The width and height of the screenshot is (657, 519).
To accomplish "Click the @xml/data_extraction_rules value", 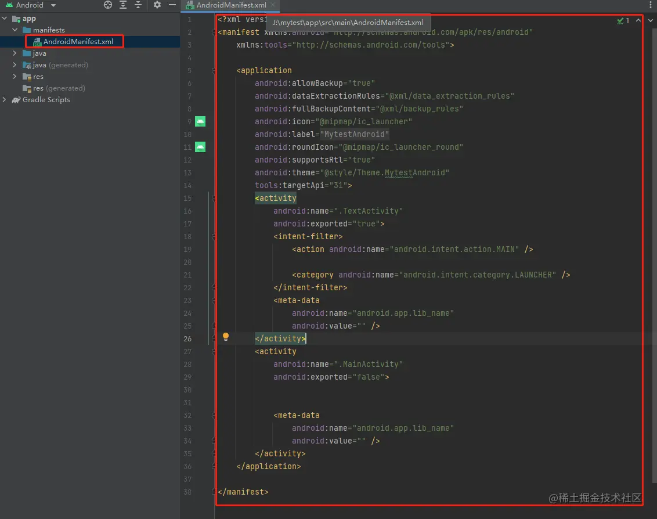I will [450, 96].
